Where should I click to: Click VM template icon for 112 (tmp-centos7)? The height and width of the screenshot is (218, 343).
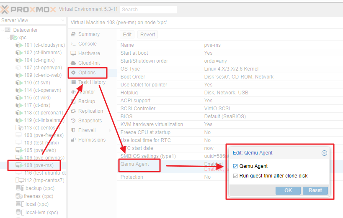point(20,180)
